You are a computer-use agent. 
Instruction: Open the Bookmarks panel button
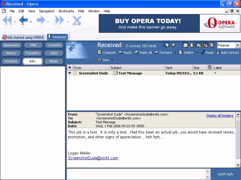pos(12,45)
